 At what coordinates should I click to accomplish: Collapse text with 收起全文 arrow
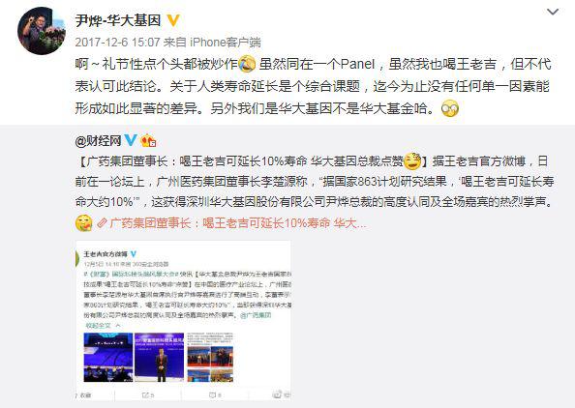(x=103, y=326)
